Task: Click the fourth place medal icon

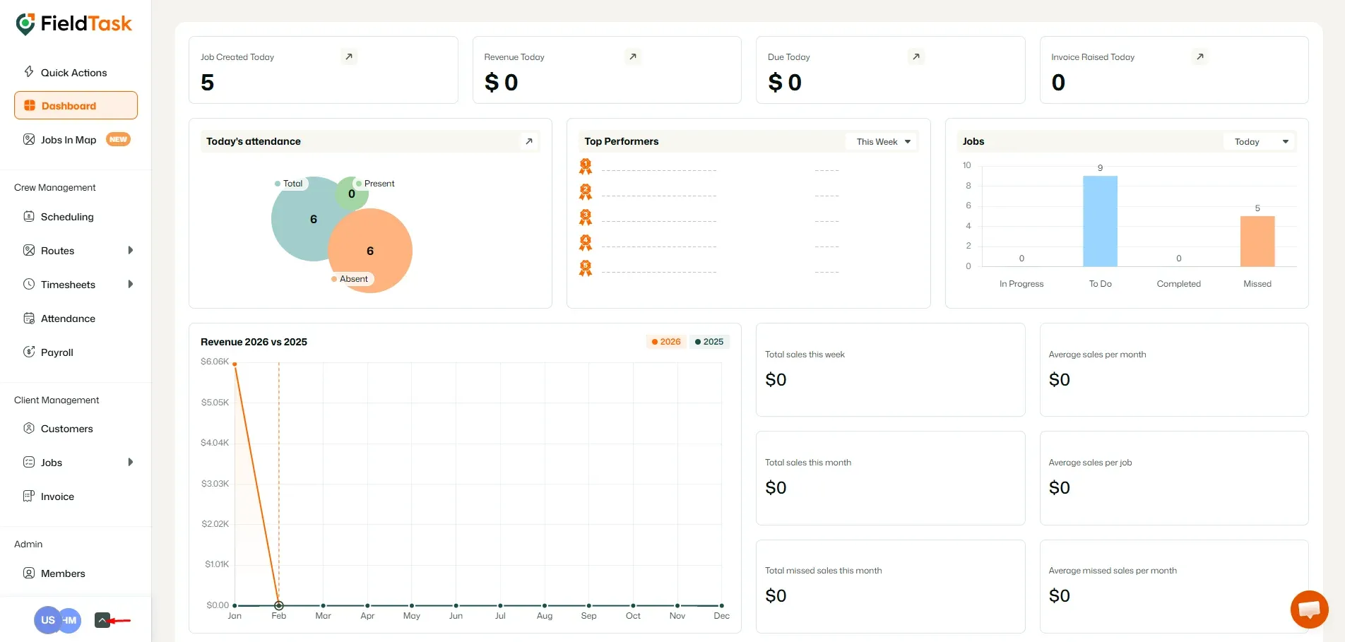Action: click(586, 243)
